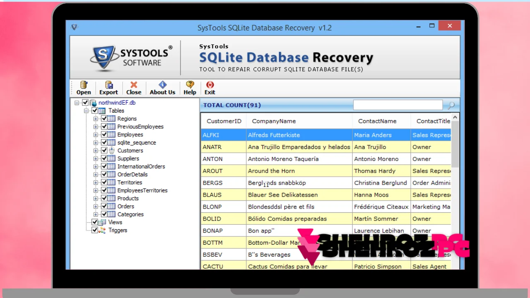Uncheck the Triggers checkbox
This screenshot has width=530, height=298.
click(x=94, y=230)
